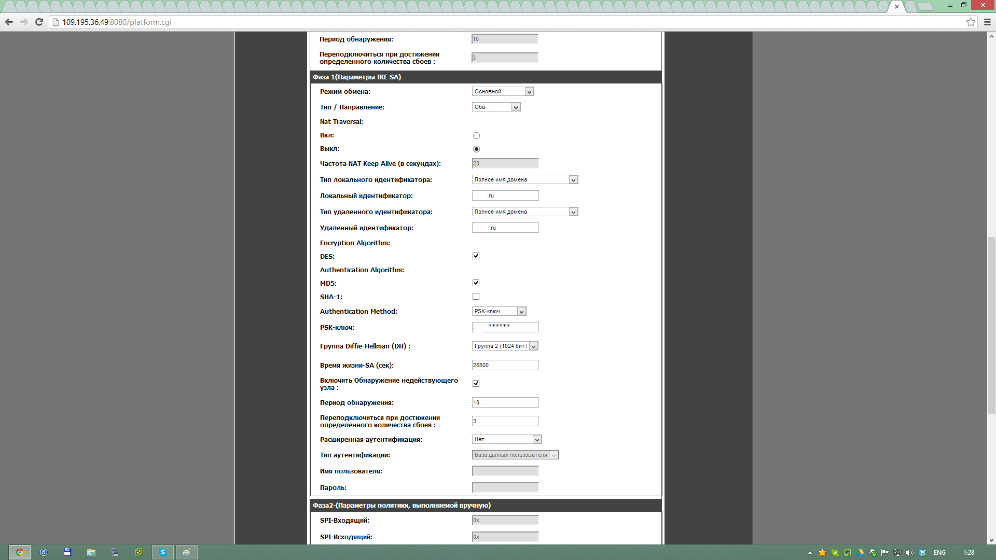Bookmark page with star icon in address bar
996x560 pixels.
coord(971,22)
